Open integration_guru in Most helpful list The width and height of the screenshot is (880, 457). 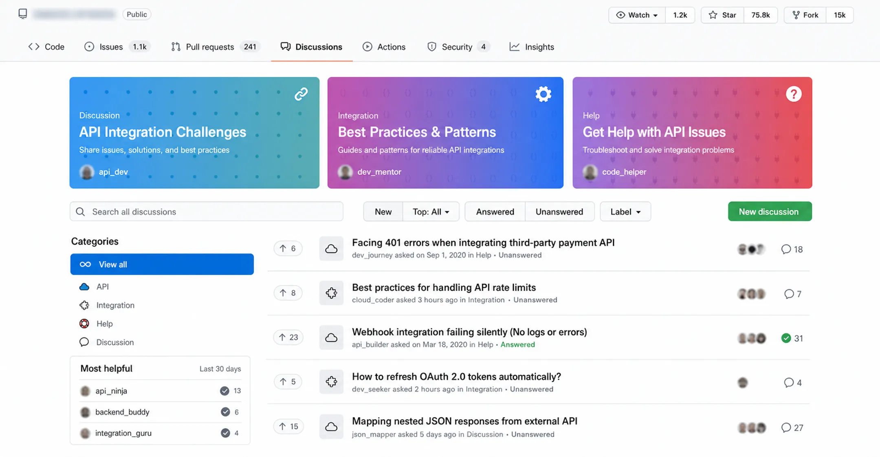123,433
